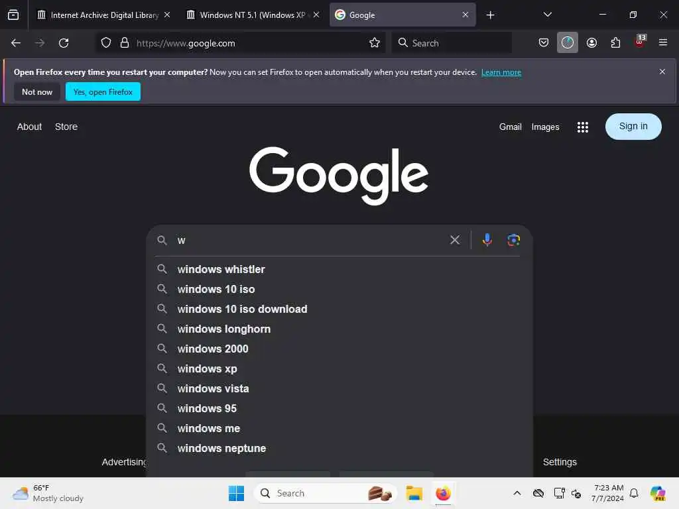Start search by voice microphone
Image resolution: width=679 pixels, height=509 pixels.
tap(487, 240)
